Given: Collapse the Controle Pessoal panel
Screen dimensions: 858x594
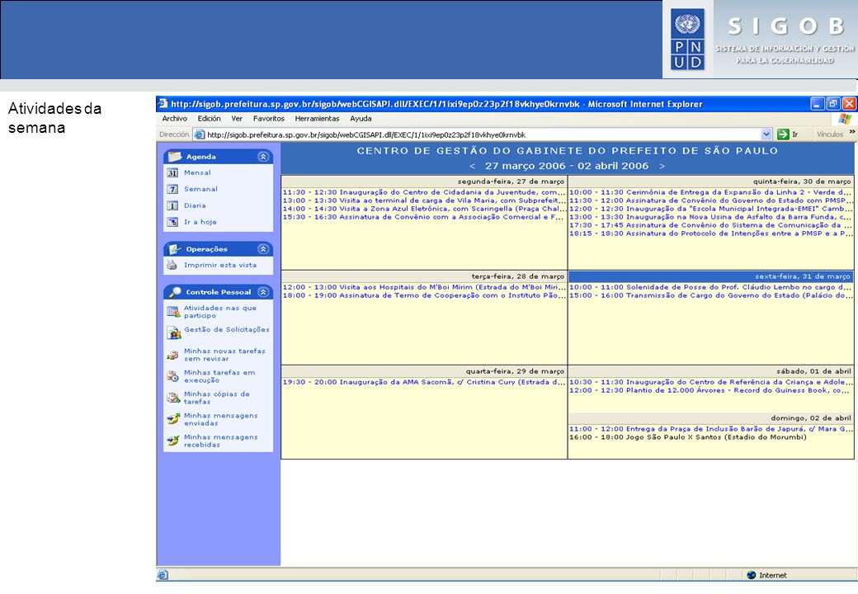Looking at the screenshot, I should (263, 292).
